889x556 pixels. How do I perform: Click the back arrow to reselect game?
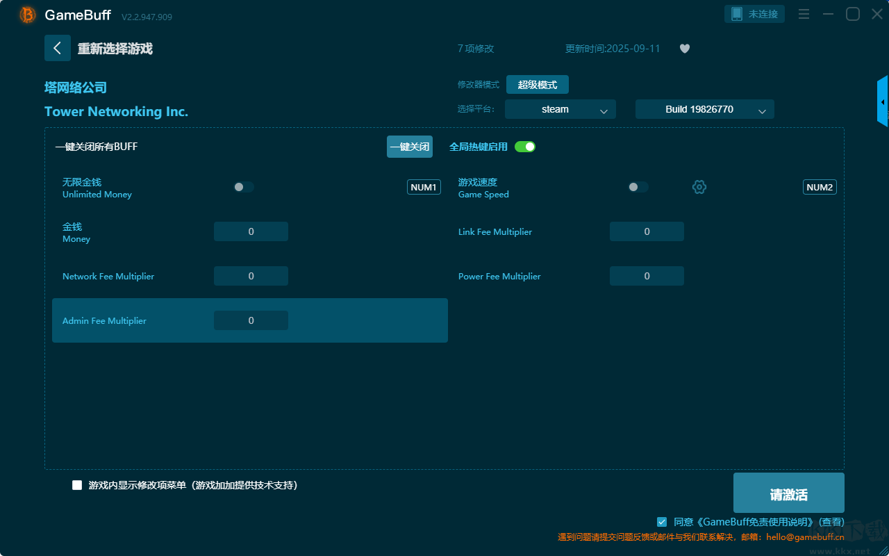click(x=58, y=48)
